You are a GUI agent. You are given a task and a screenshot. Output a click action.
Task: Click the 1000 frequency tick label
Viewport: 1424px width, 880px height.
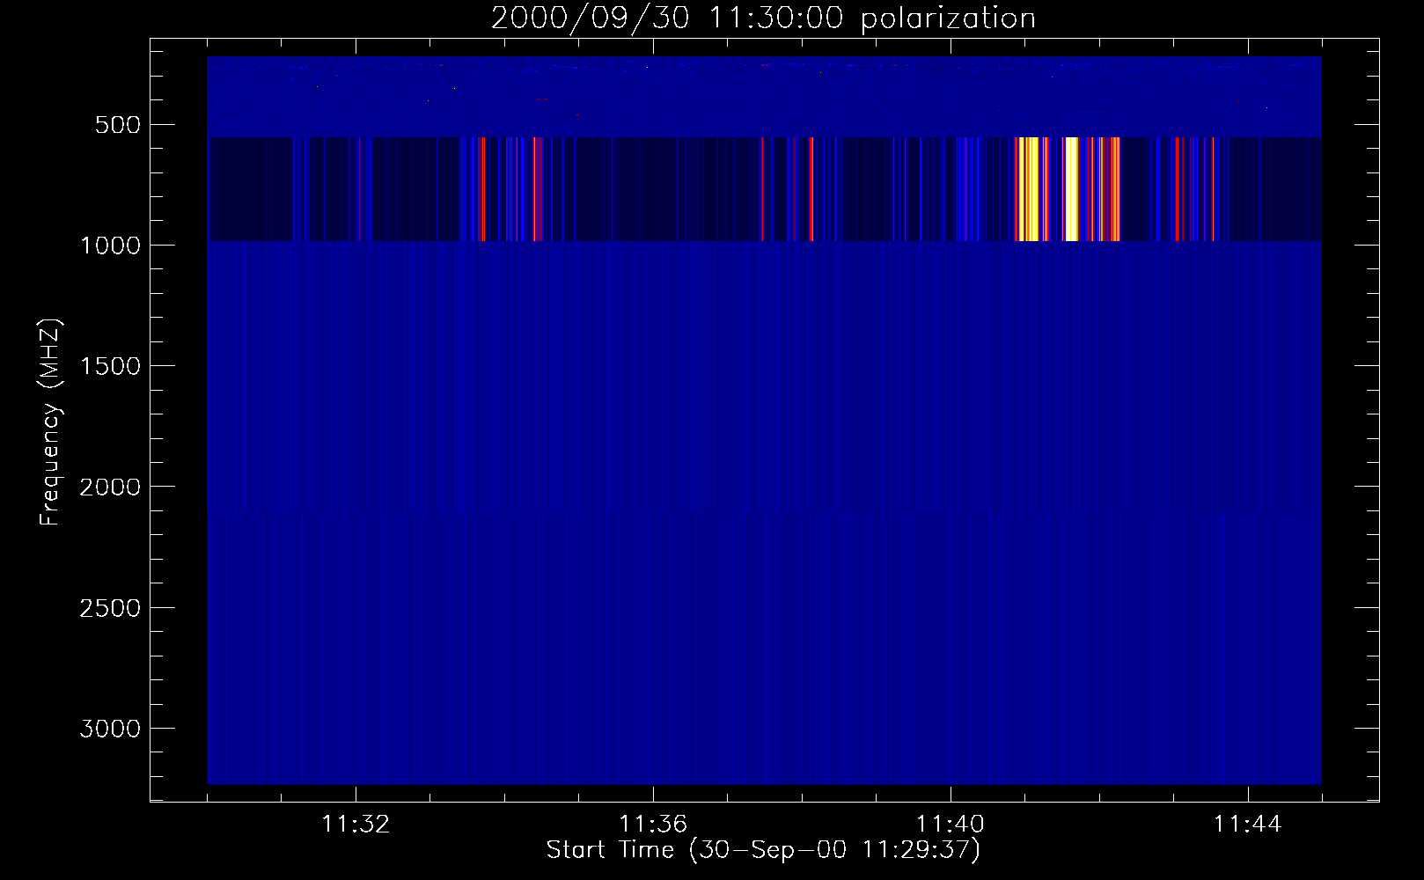coord(110,246)
